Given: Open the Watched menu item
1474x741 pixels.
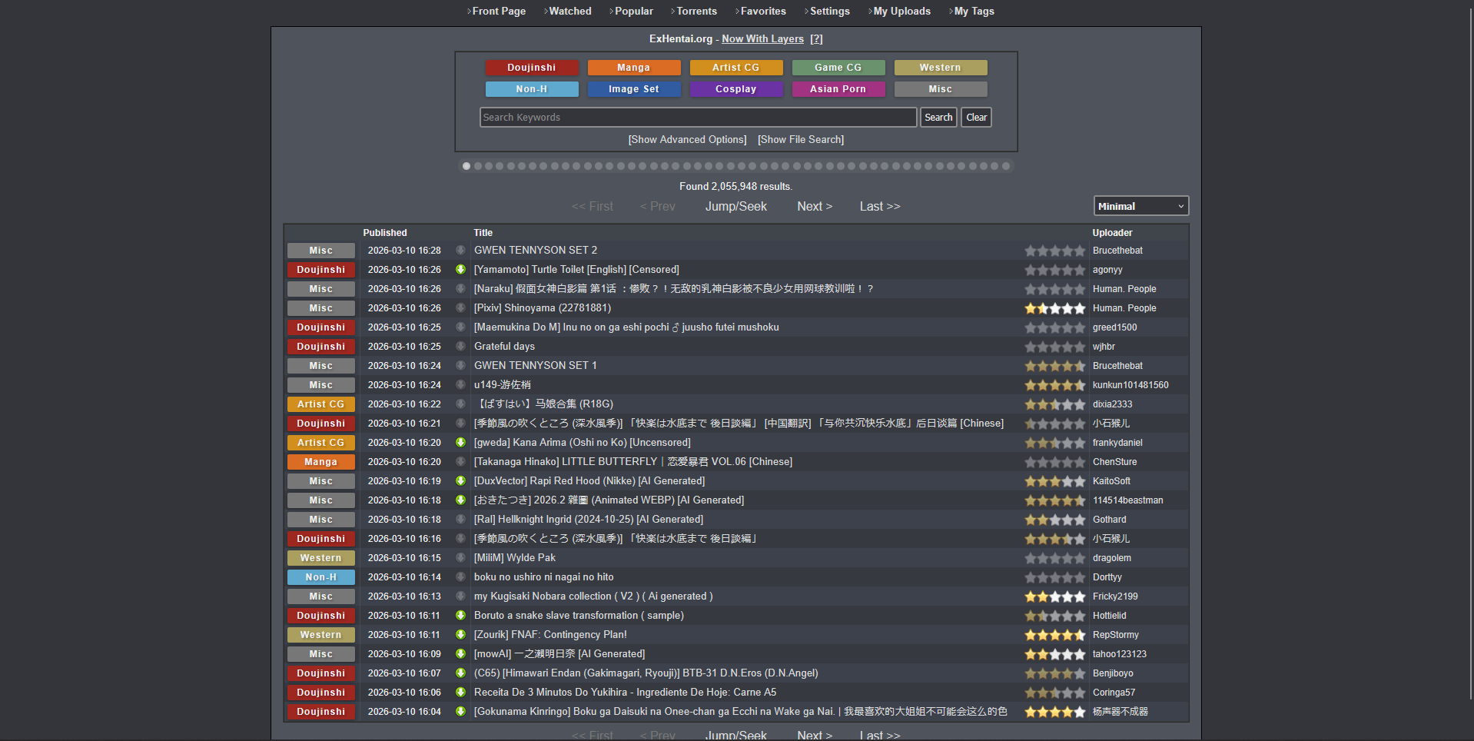Looking at the screenshot, I should point(570,12).
